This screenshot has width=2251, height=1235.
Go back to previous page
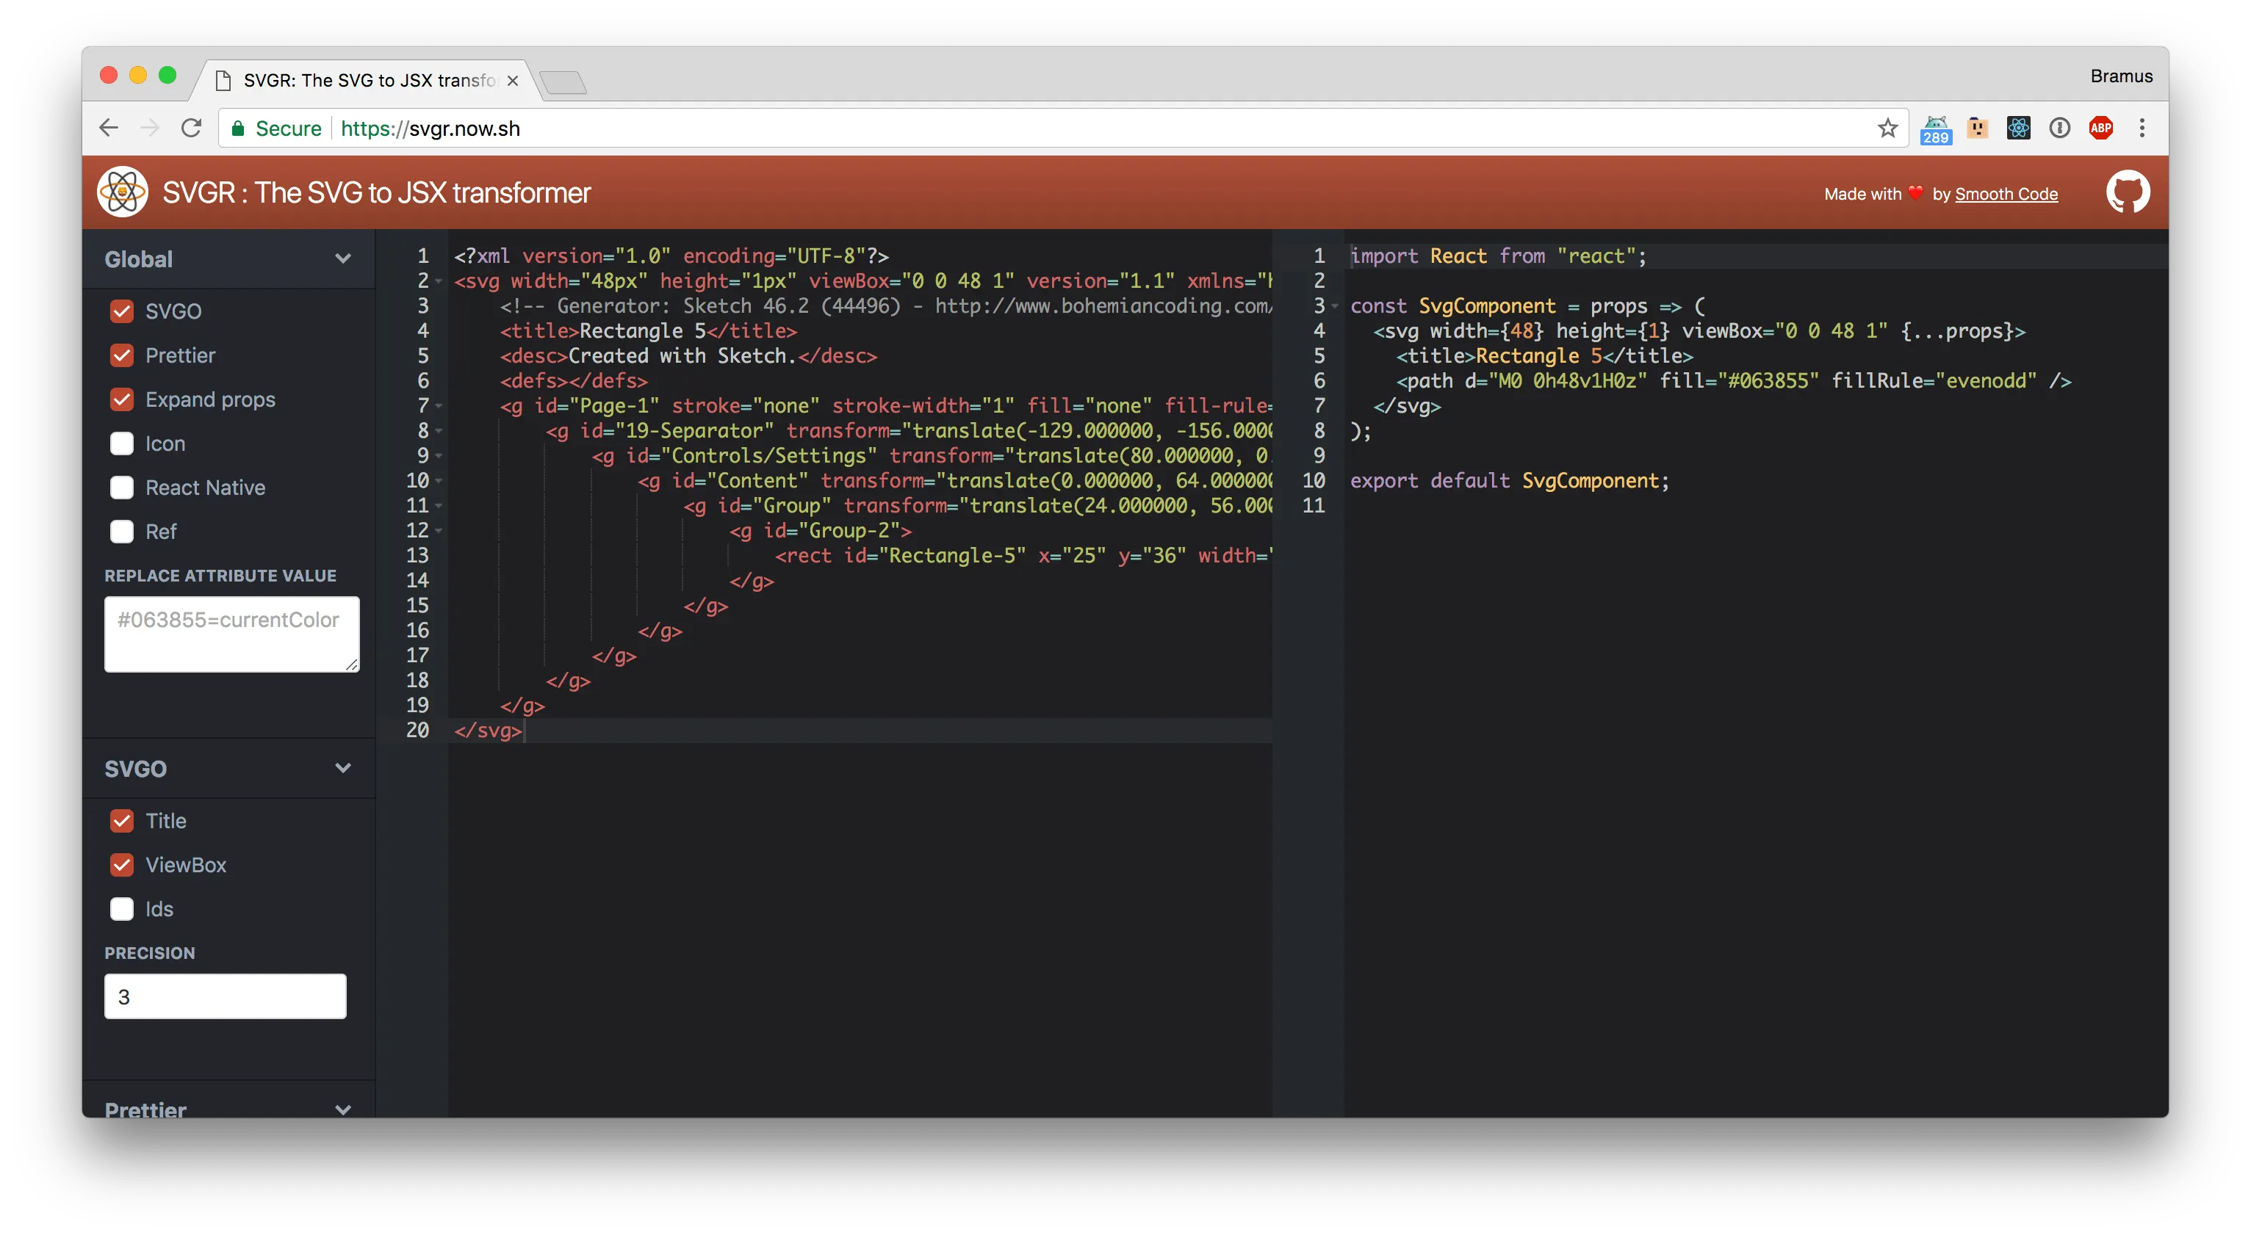tap(108, 128)
